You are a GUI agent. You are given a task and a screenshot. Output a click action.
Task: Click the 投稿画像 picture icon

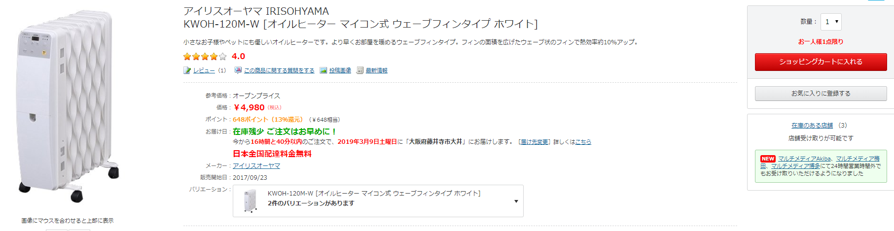(x=323, y=70)
